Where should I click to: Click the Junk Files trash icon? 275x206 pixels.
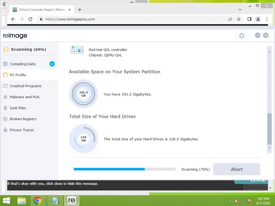coord(5,108)
